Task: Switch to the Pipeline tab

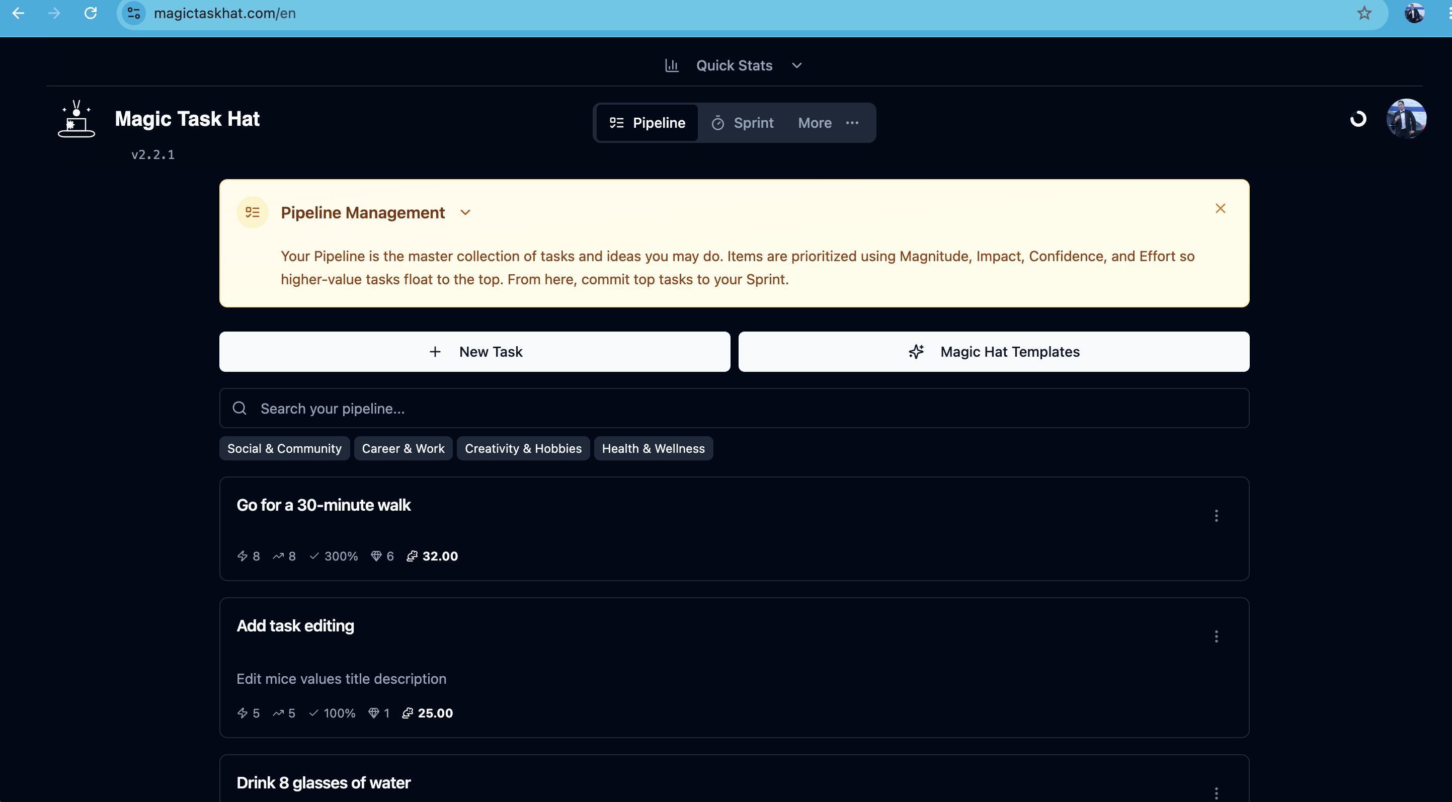Action: click(x=647, y=123)
